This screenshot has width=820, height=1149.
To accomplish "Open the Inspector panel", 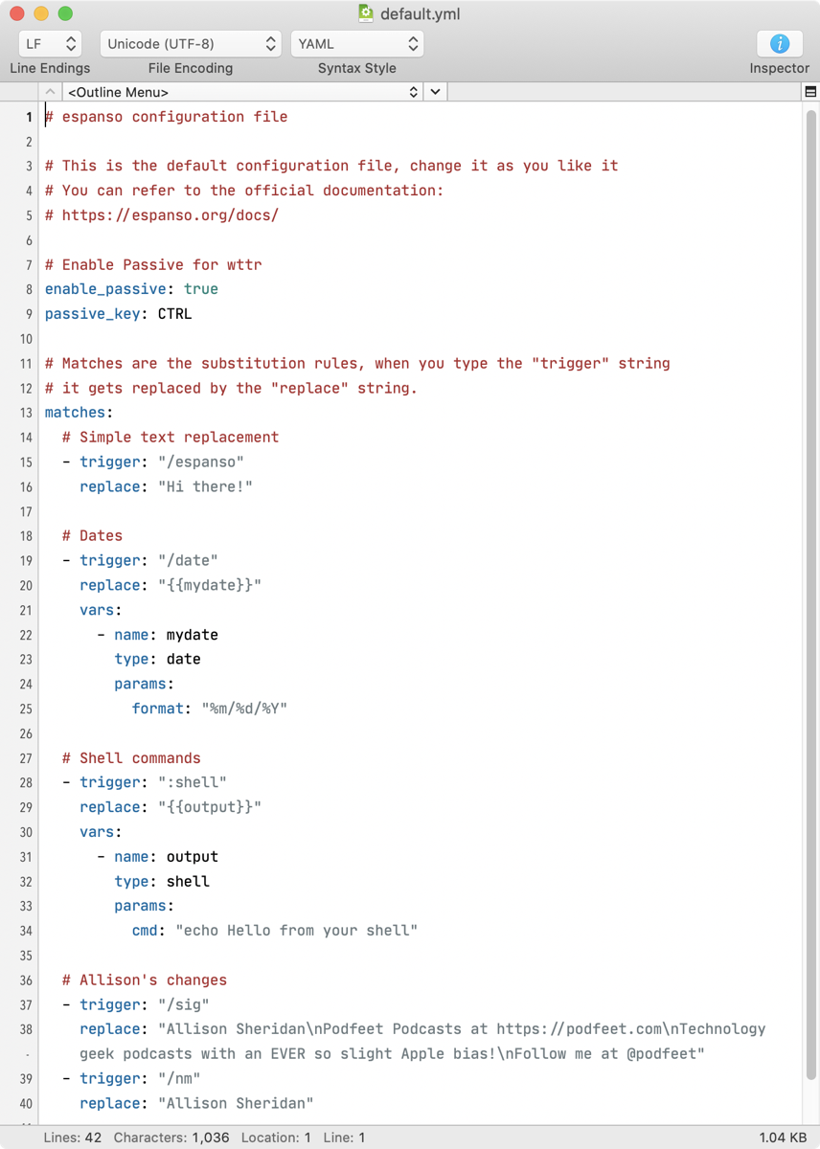I will click(x=779, y=44).
